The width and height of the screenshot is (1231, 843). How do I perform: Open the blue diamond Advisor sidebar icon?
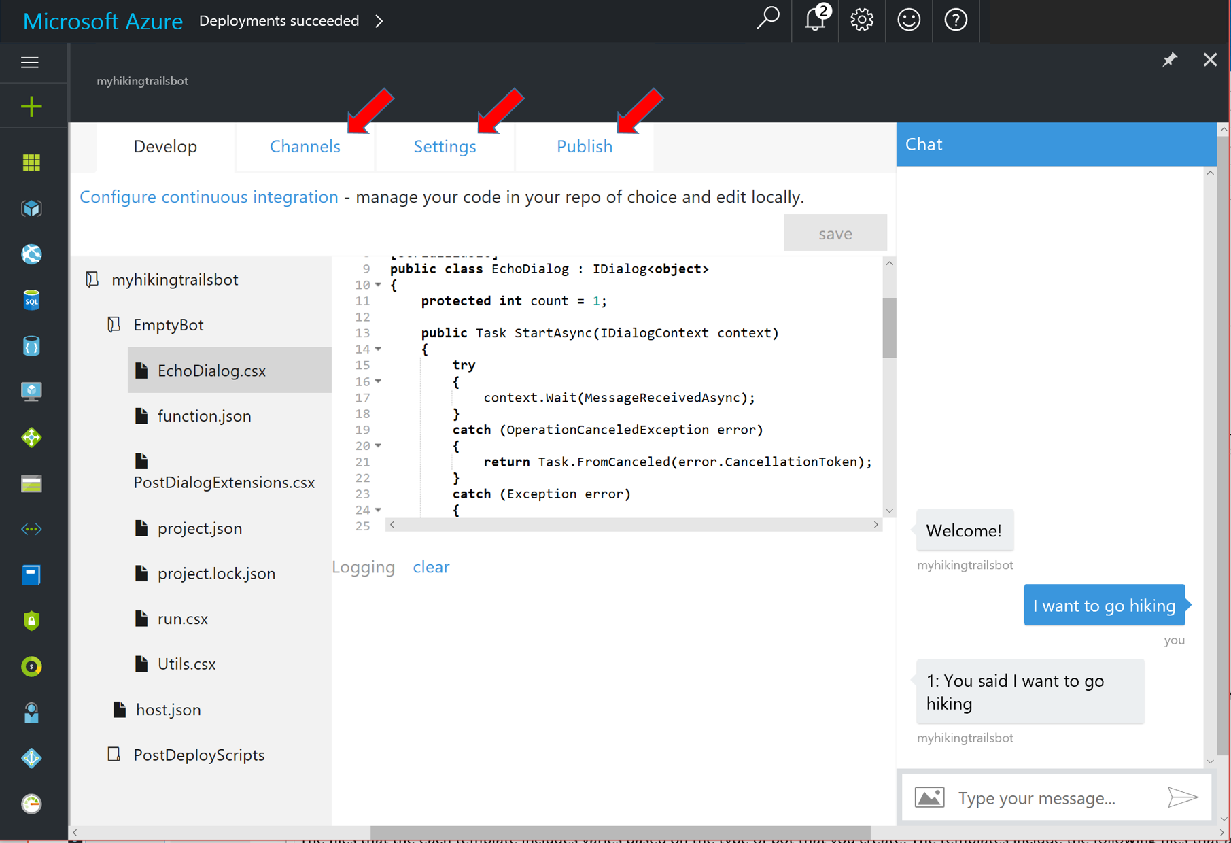31,758
